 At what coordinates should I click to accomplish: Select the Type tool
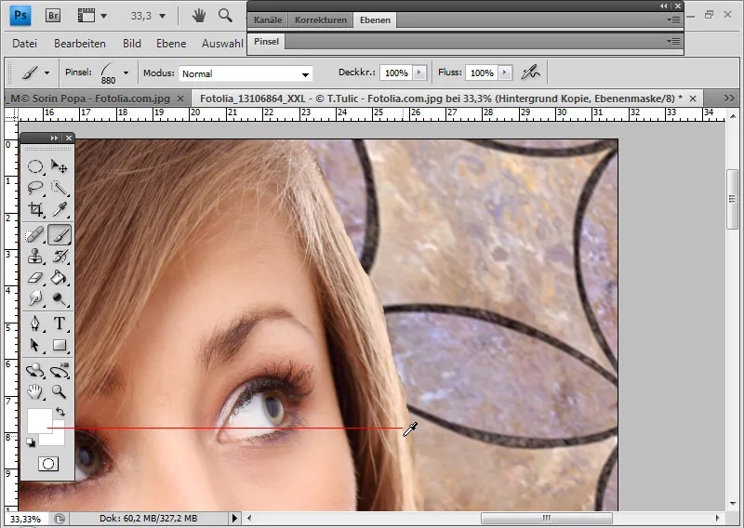click(x=60, y=323)
